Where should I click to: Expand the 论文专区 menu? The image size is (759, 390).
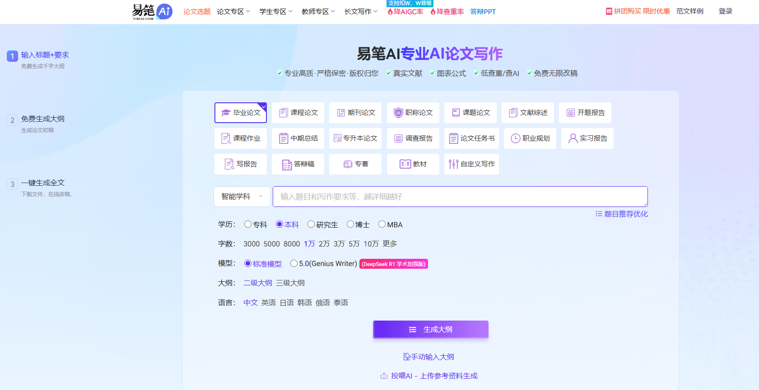pos(233,12)
